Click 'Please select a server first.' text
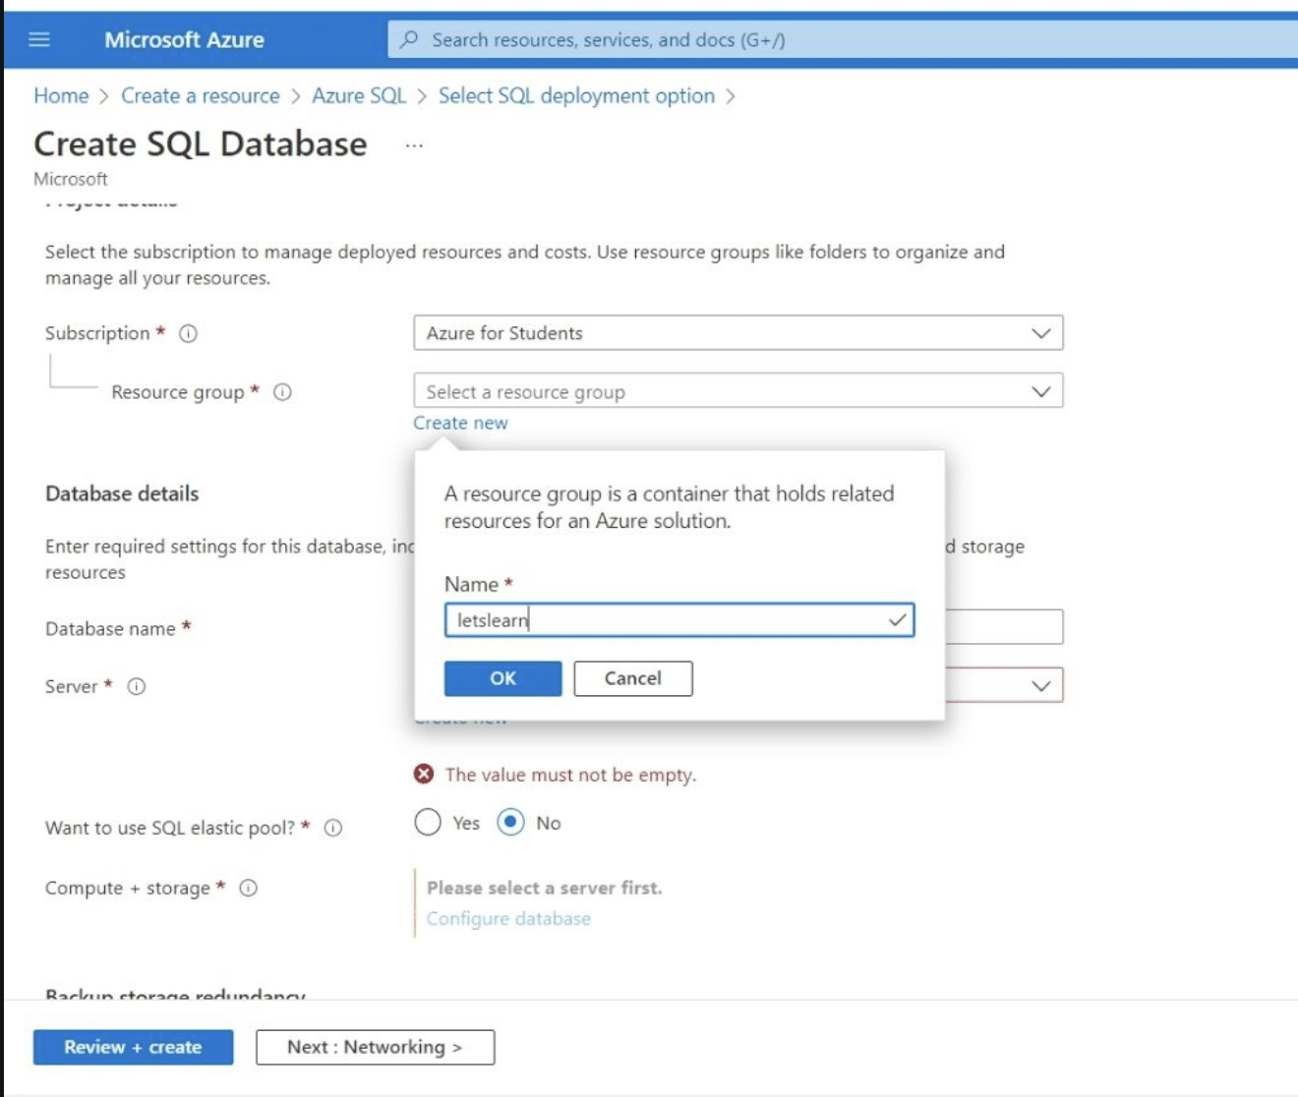This screenshot has width=1298, height=1097. (x=544, y=888)
